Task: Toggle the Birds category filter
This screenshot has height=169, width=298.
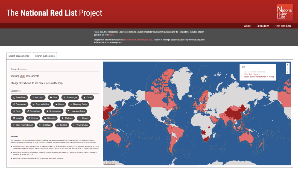Action: pyautogui.click(x=53, y=98)
